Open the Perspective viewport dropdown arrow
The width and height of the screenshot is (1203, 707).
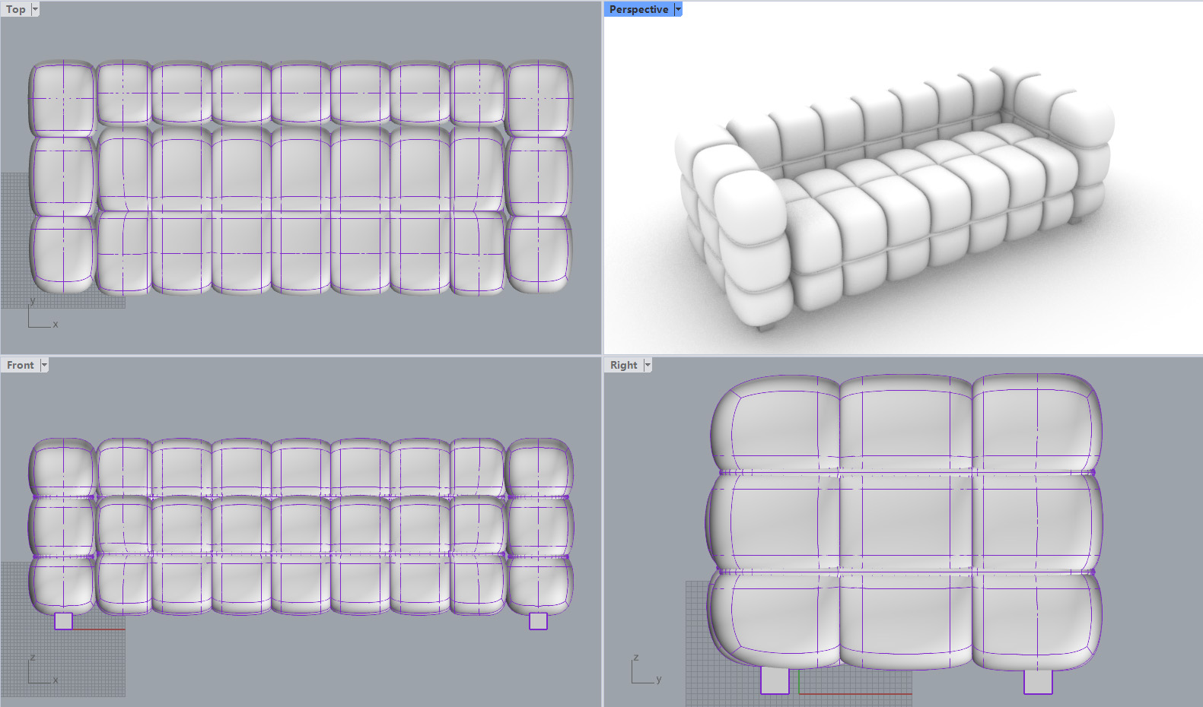pyautogui.click(x=678, y=9)
